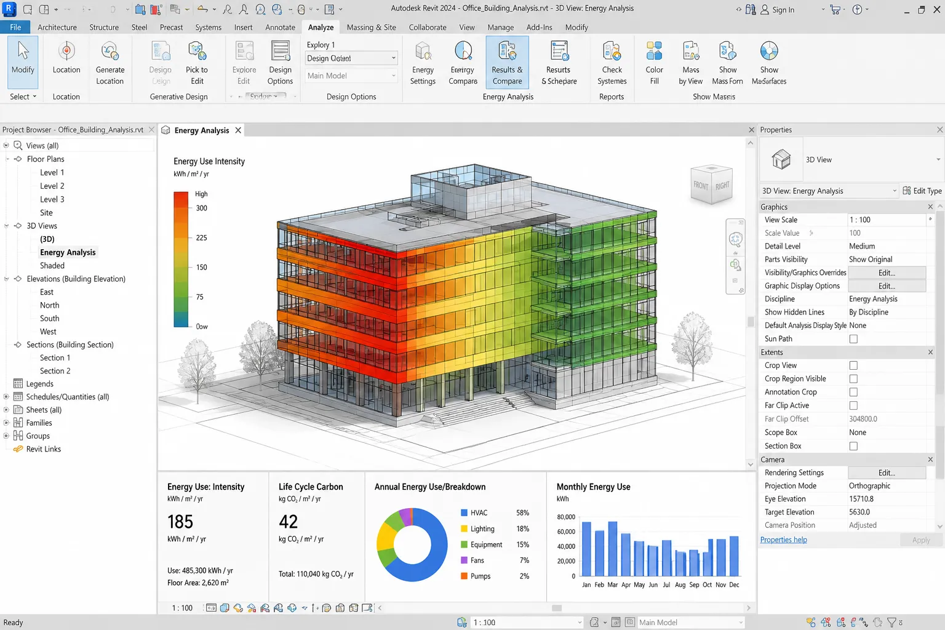Open Results & Compare
Screen dimensions: 945x630
tap(507, 63)
